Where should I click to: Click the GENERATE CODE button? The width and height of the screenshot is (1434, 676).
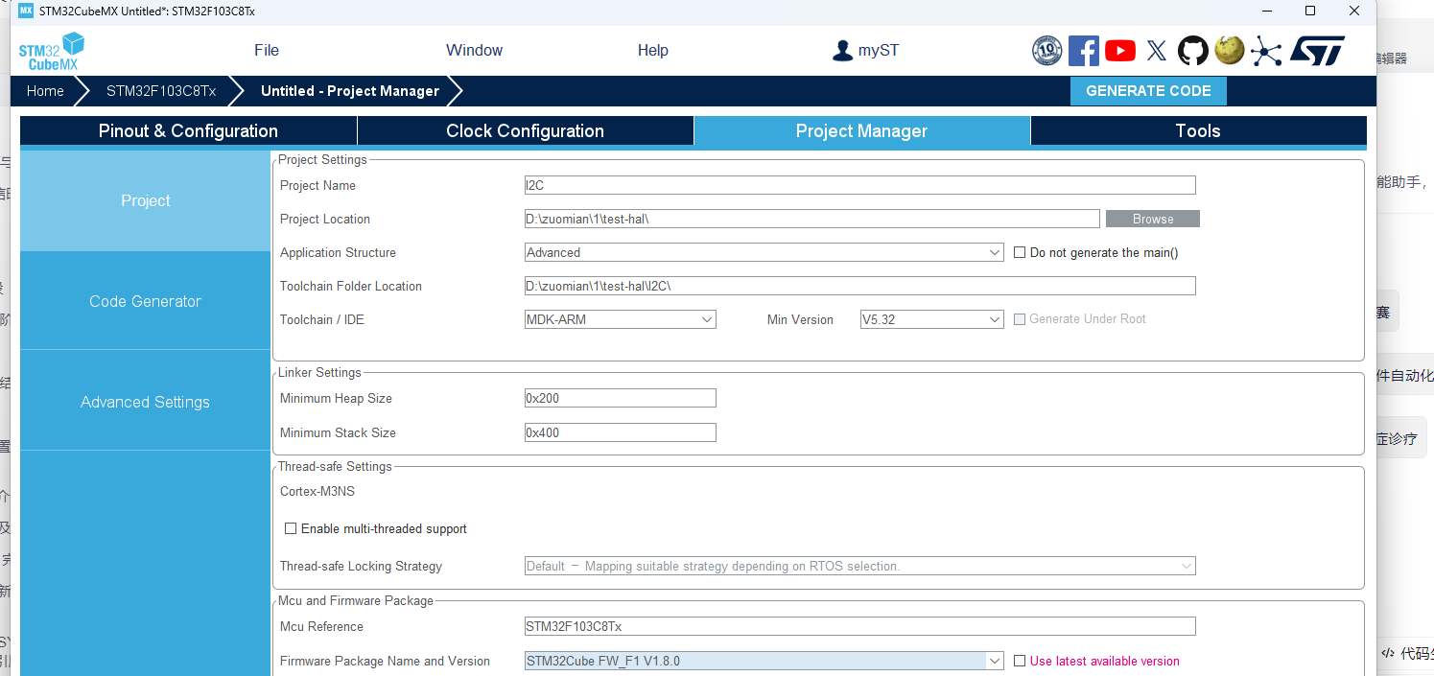(x=1148, y=91)
